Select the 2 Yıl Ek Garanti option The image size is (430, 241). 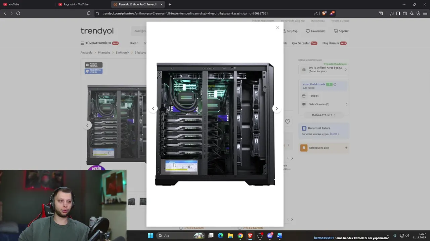point(240,228)
